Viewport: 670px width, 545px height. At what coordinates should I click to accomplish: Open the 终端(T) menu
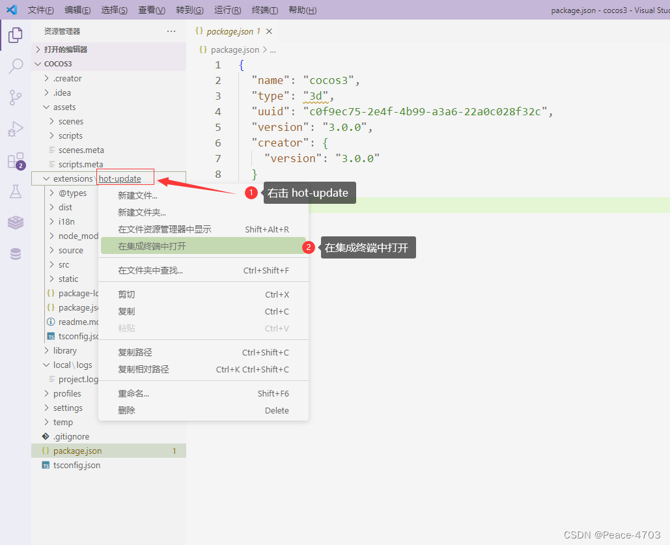pyautogui.click(x=265, y=10)
